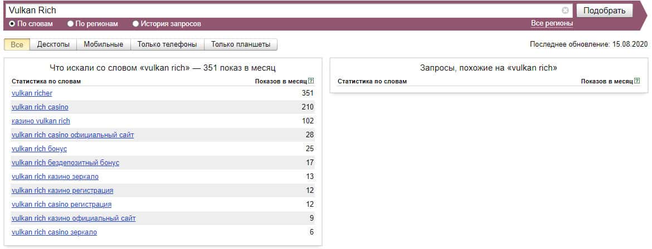This screenshot has height=249, width=652.
Task: Click the impressions value 9
Action: pos(312,218)
